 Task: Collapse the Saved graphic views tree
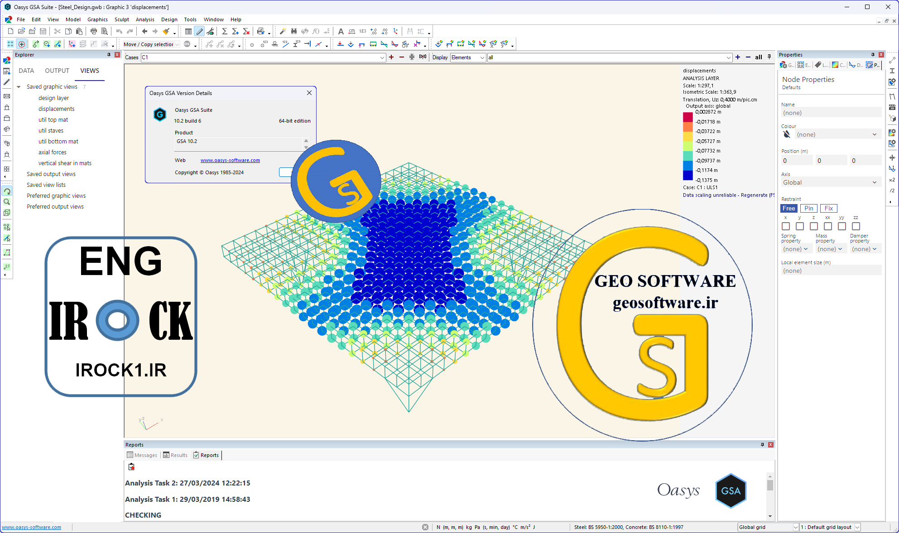(x=19, y=87)
